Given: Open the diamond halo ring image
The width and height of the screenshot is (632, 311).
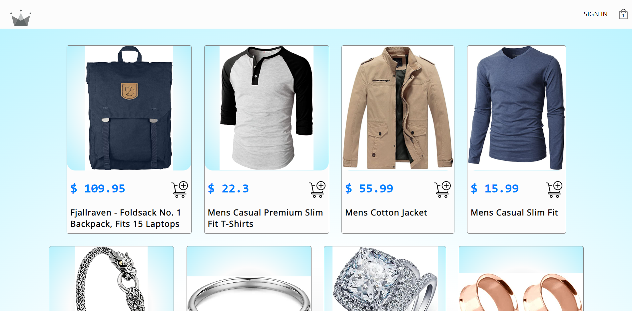Looking at the screenshot, I should (x=385, y=279).
